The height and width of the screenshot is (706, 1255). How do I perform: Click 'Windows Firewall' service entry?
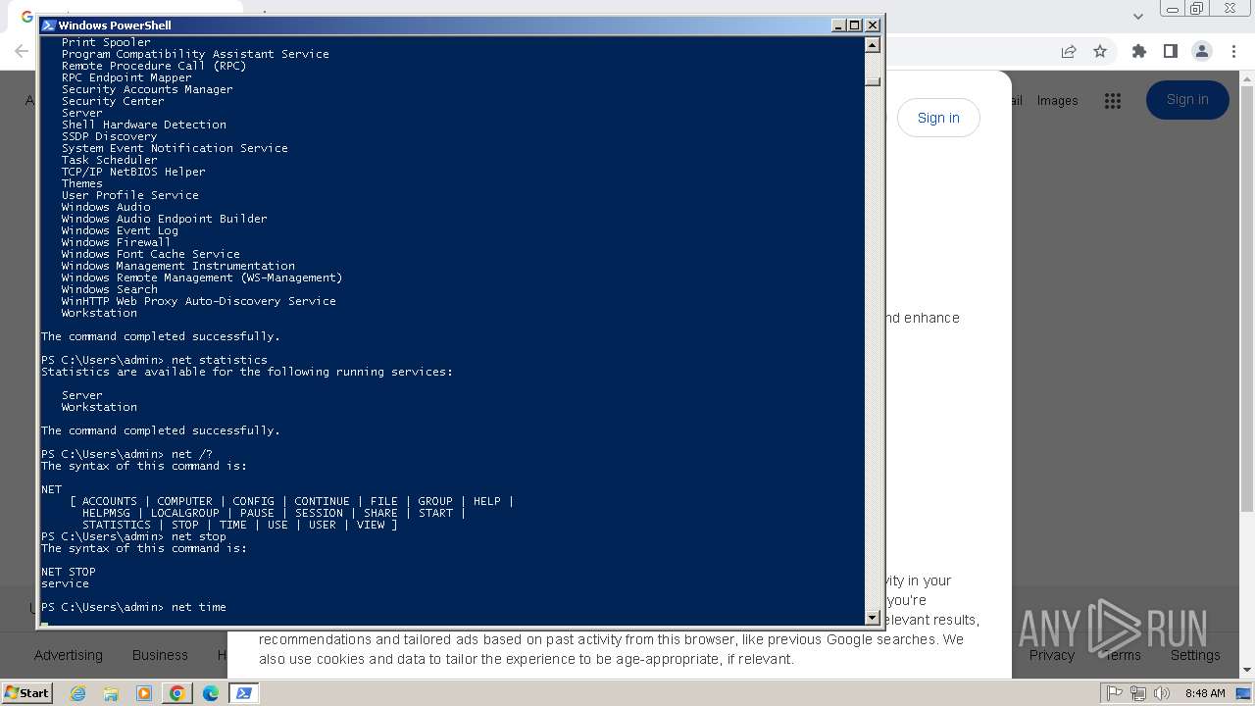116,242
